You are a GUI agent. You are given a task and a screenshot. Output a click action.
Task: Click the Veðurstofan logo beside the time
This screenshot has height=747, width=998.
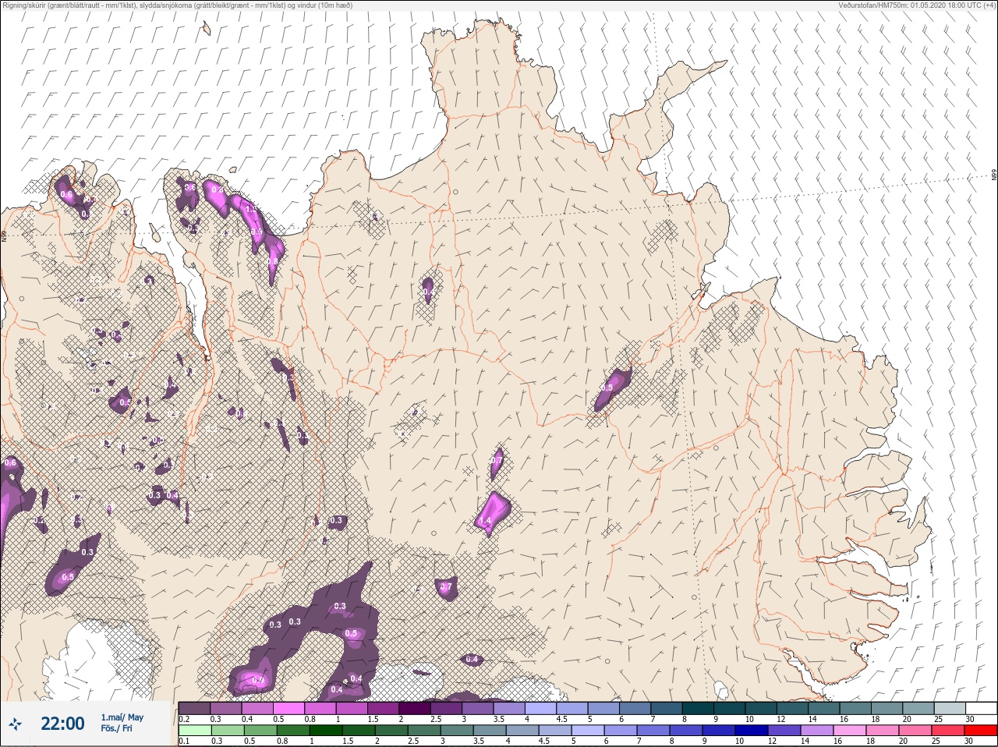[15, 724]
